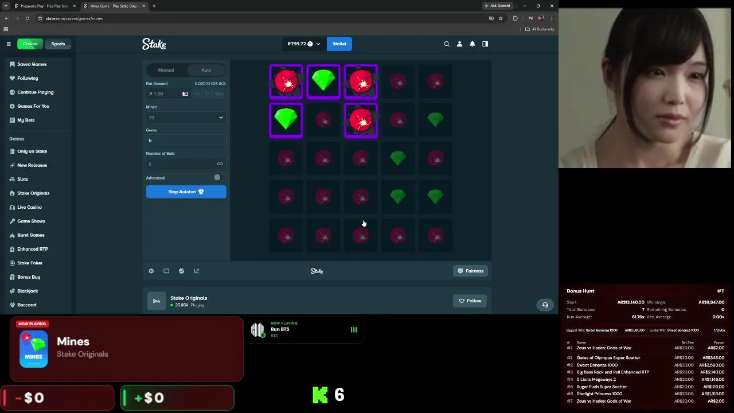Open the live stats chart icon
734x413 pixels.
pyautogui.click(x=182, y=271)
